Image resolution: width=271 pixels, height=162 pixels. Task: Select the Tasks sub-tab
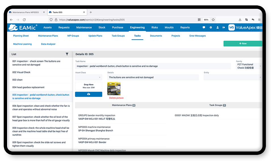pyautogui.click(x=137, y=36)
